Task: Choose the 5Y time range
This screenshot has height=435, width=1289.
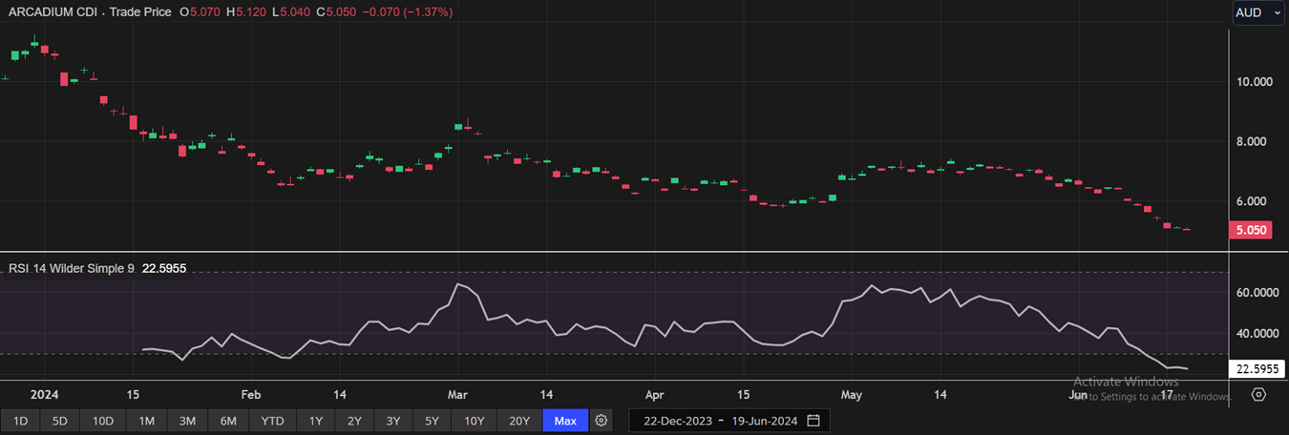Action: 432,421
